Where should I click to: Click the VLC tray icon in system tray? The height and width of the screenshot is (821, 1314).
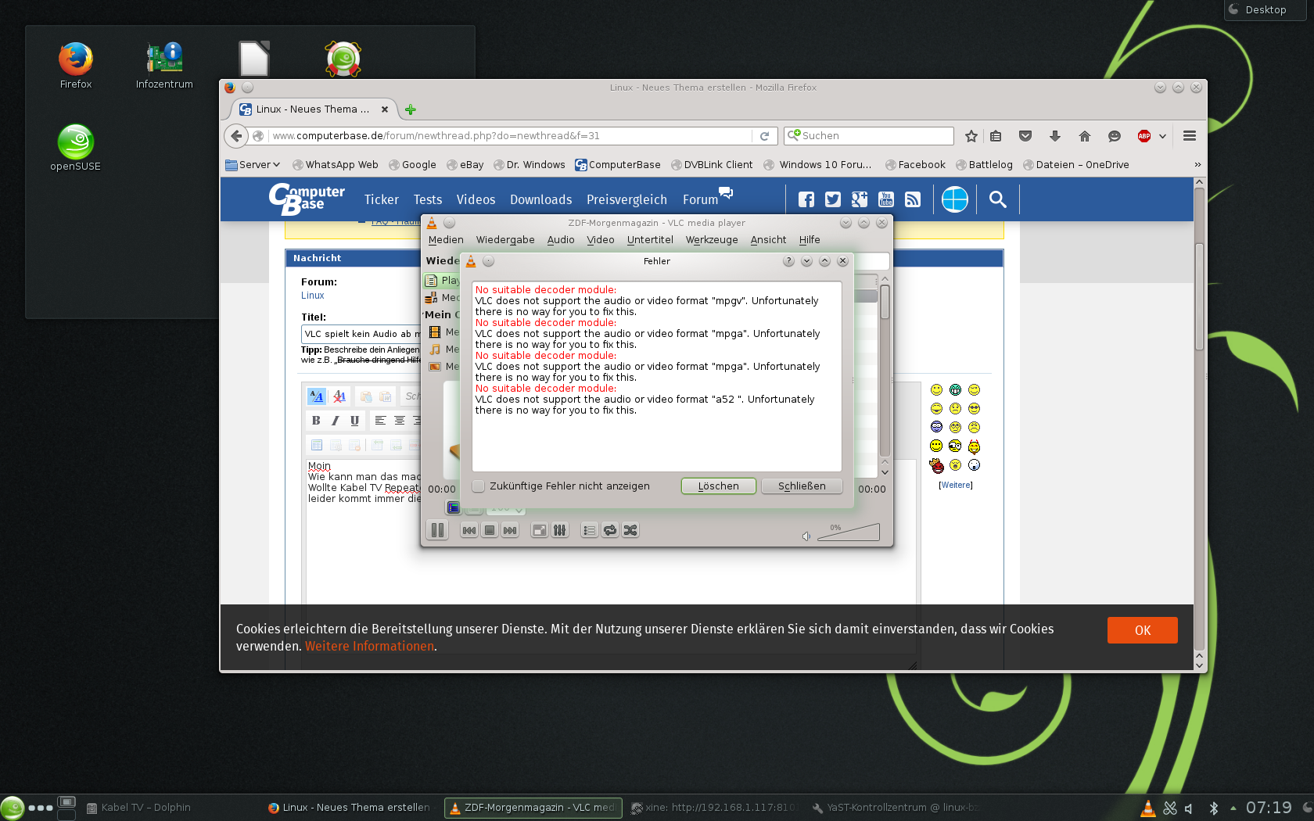click(x=1147, y=808)
